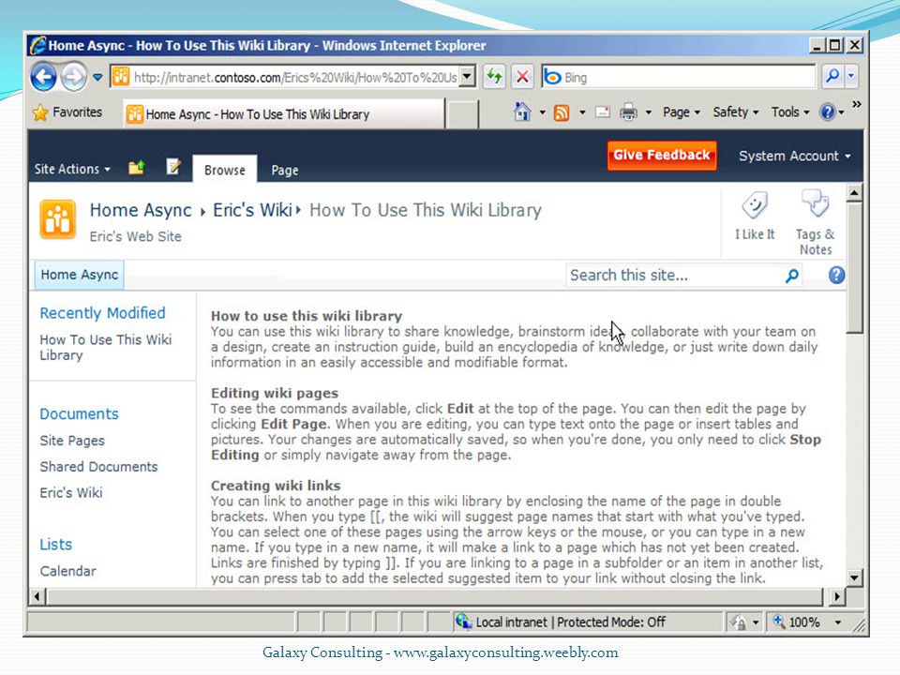Click horizontal scrollbar right arrow
The width and height of the screenshot is (900, 675).
click(836, 597)
